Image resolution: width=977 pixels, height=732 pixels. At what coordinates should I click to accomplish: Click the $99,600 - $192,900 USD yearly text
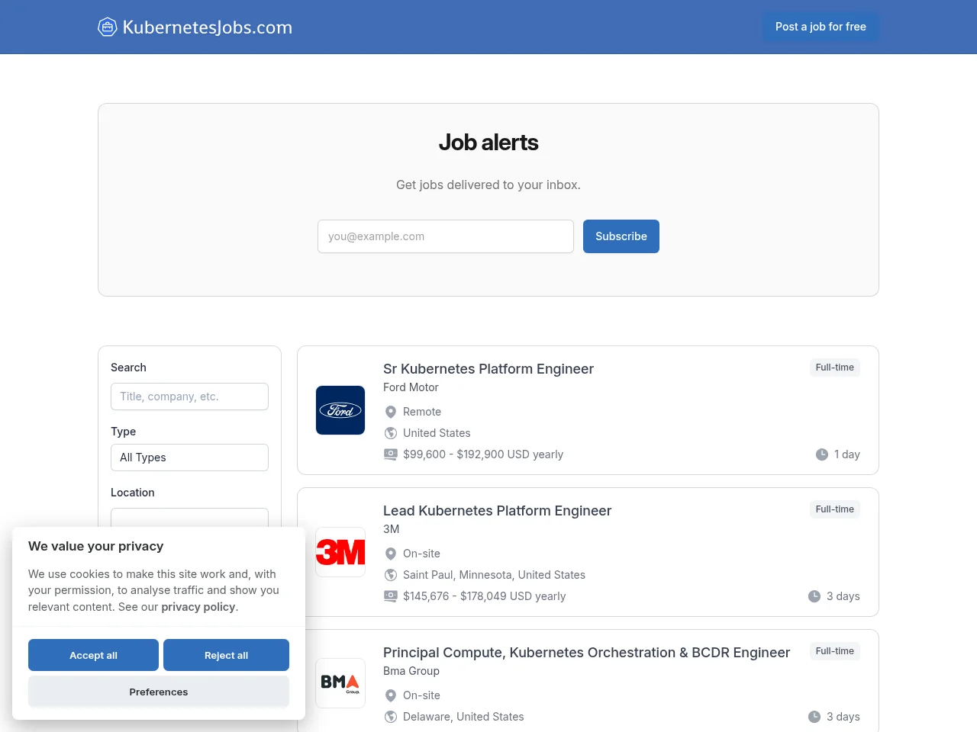click(483, 454)
